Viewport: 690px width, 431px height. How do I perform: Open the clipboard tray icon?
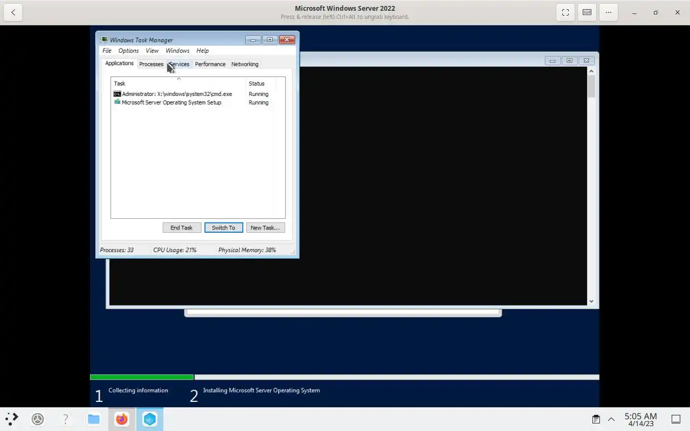pyautogui.click(x=596, y=419)
